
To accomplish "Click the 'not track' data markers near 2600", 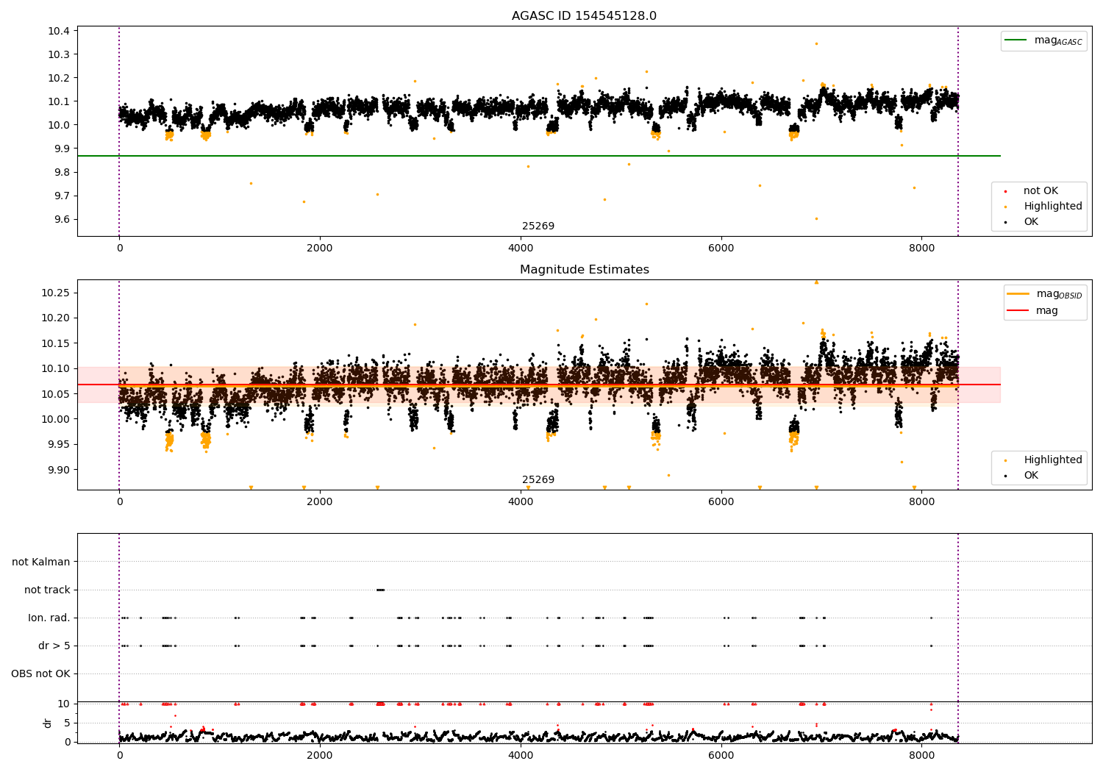I will [380, 590].
